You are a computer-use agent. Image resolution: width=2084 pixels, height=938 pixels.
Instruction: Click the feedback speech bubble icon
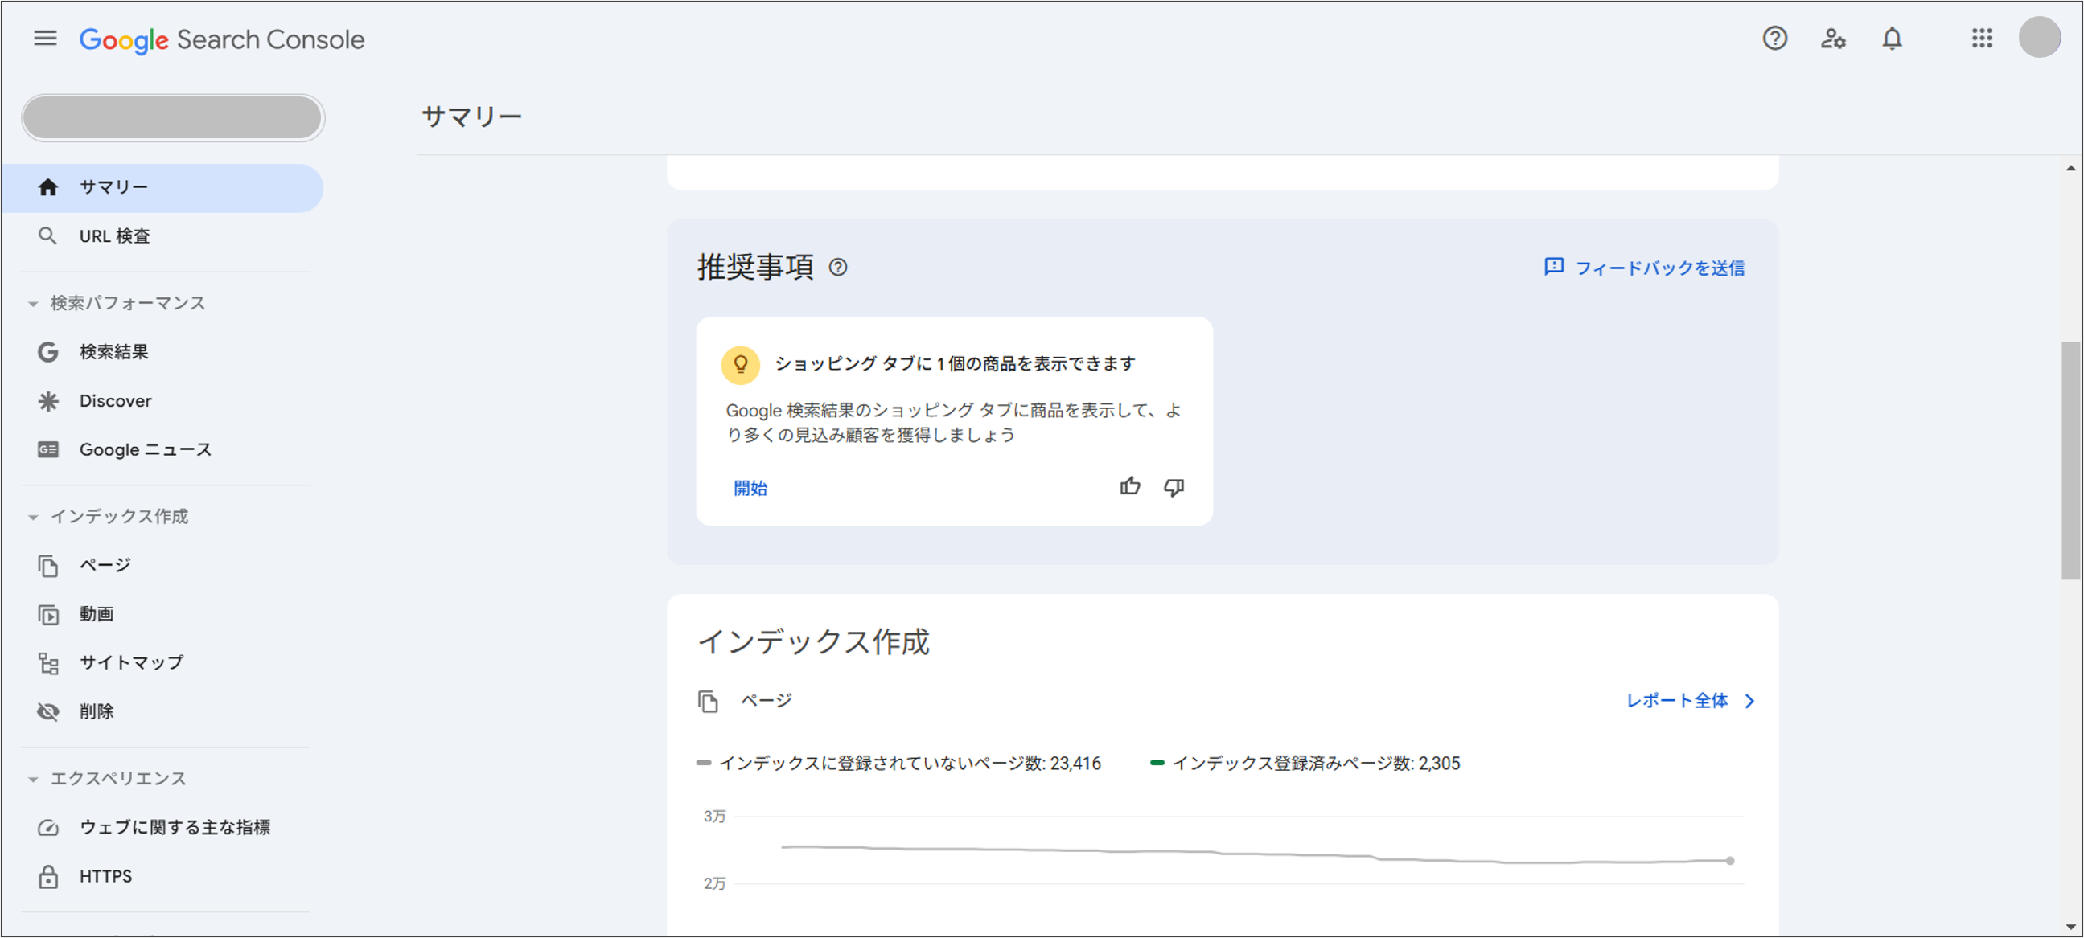(1553, 267)
